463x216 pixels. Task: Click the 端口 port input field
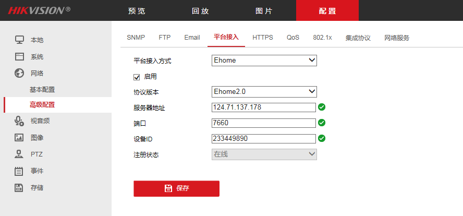coord(264,123)
